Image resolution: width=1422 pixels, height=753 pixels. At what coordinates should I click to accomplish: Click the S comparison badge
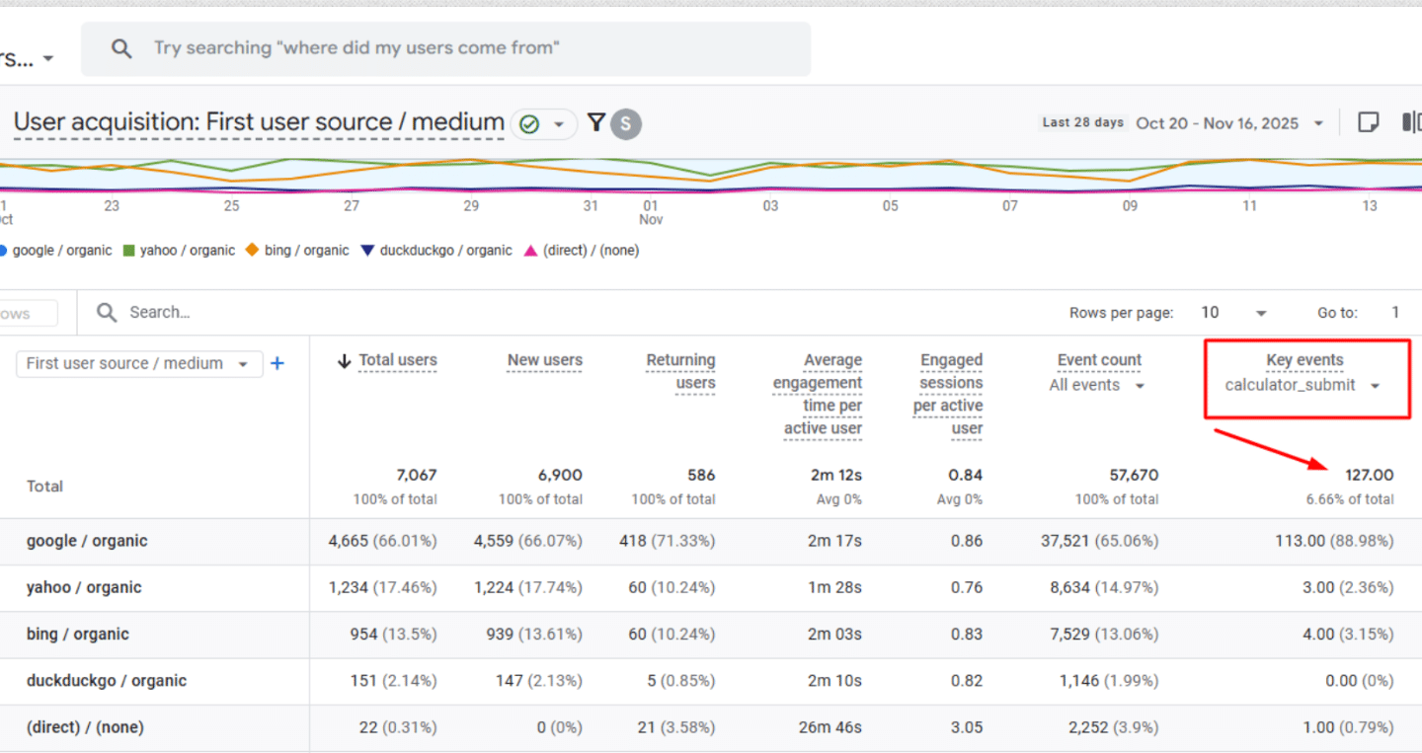(x=626, y=123)
